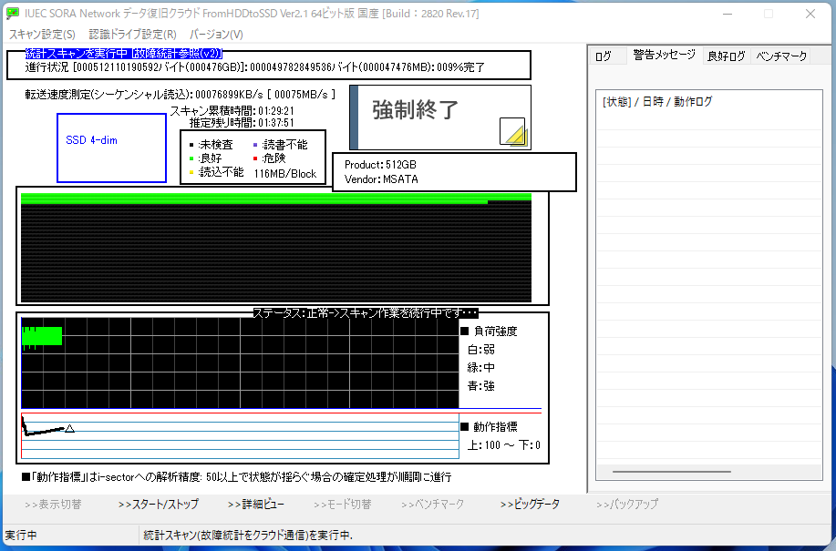The height and width of the screenshot is (551, 836).
Task: Open >>詳細ビュー detail view
Action: coord(256,505)
